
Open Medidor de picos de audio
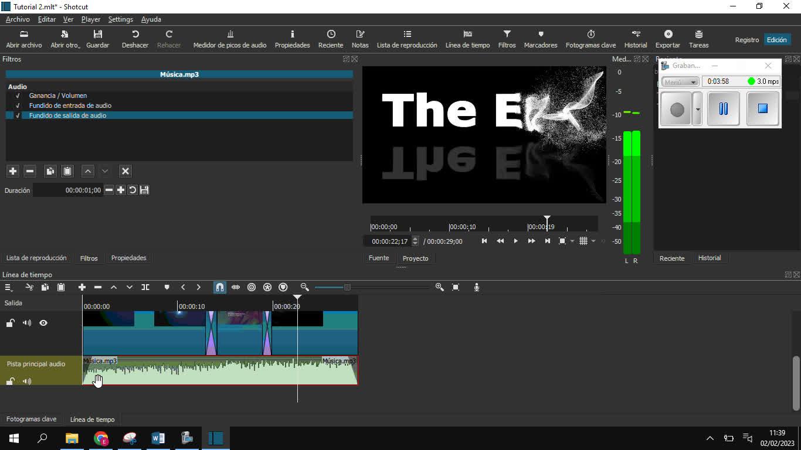coord(230,39)
